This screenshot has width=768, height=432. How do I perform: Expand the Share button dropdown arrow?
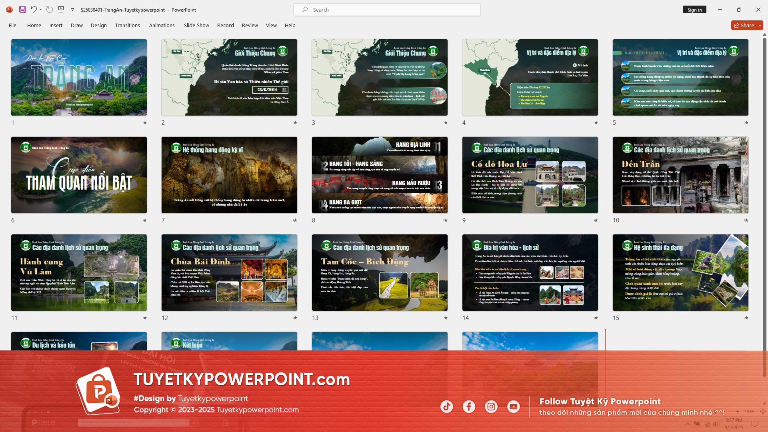pos(760,25)
